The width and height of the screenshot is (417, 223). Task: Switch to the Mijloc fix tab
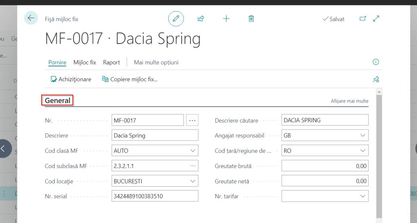coord(85,62)
